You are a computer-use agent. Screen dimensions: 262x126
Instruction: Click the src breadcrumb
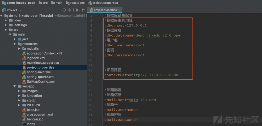(43, 3)
